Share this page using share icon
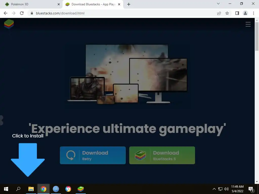This screenshot has width=259, height=194. tap(219, 13)
